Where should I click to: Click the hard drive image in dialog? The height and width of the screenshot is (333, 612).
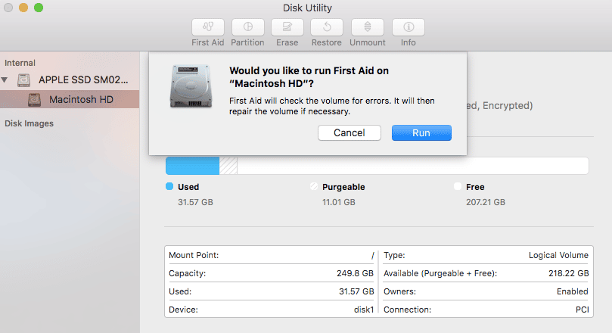click(x=191, y=86)
